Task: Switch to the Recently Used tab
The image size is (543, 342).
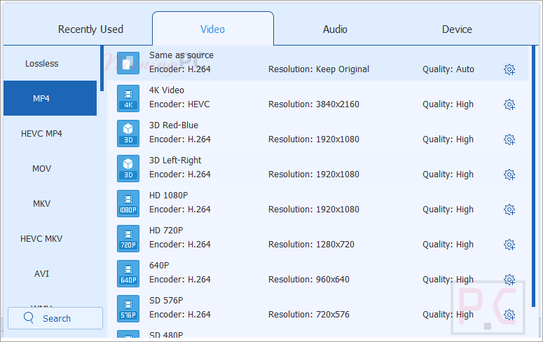Action: pos(90,29)
